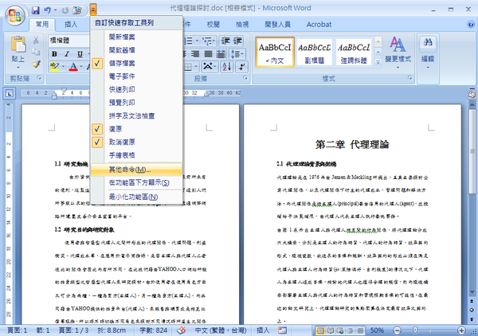Click the Increase Indent icon
The width and height of the screenshot is (478, 336).
click(237, 41)
